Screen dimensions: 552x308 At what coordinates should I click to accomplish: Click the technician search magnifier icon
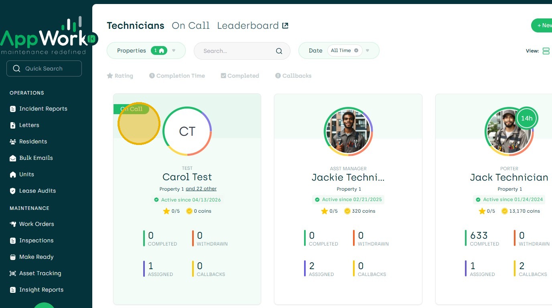(x=279, y=51)
